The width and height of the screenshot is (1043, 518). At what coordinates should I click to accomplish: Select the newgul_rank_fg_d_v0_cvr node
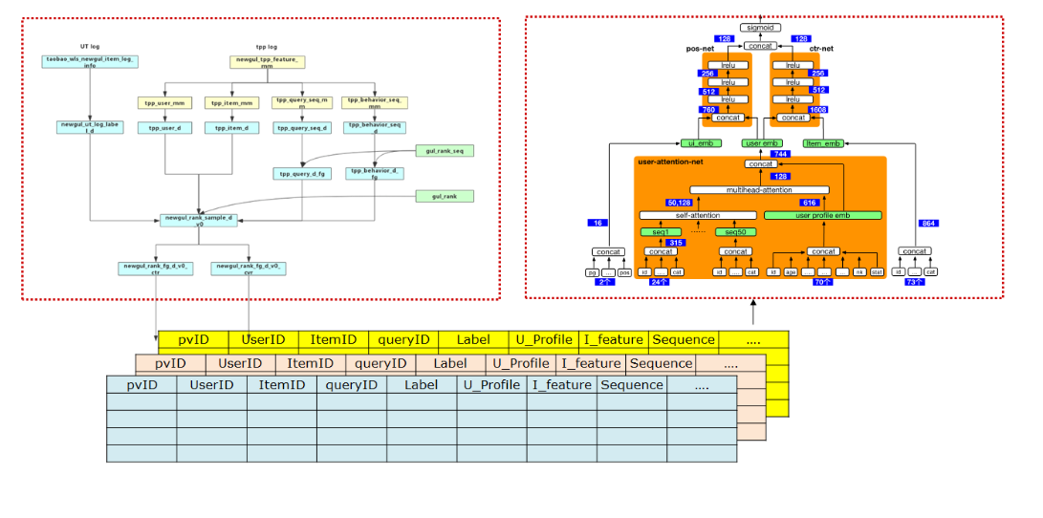point(249,269)
